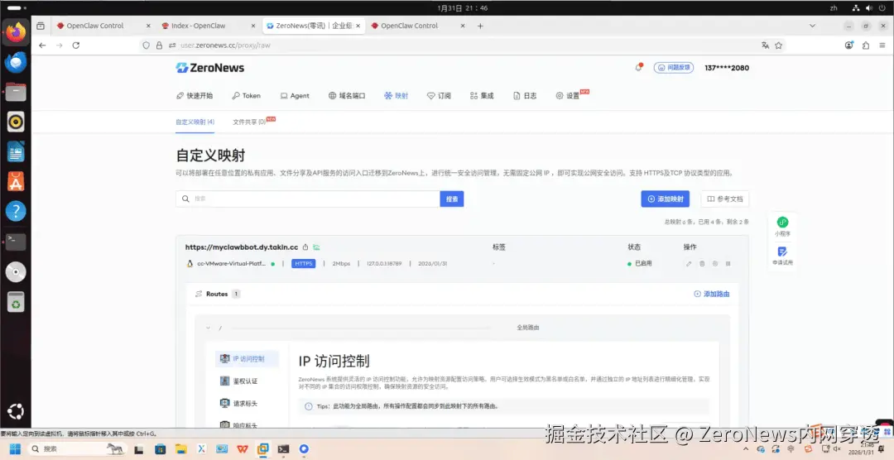Open Firefox account profile icon
Viewport: 894px width, 460px height.
tap(850, 45)
